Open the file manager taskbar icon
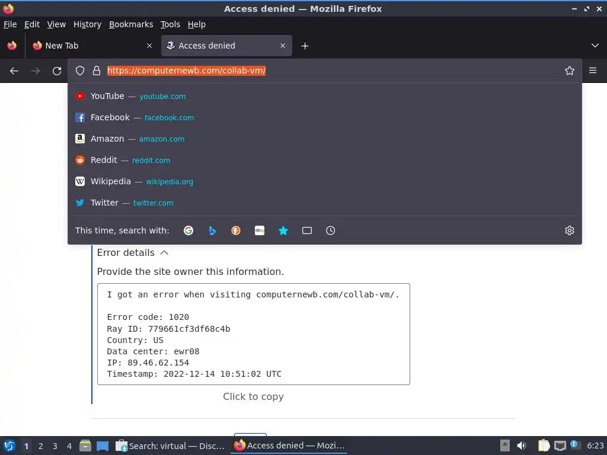This screenshot has height=455, width=607. [85, 446]
